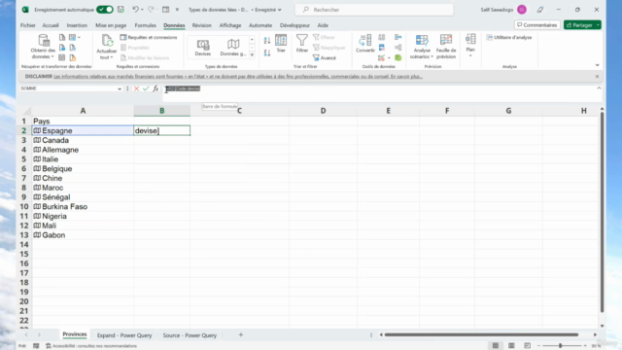Viewport: 622px width, 350px height.
Task: Launch Utilitaire d'analyse
Action: coord(509,37)
